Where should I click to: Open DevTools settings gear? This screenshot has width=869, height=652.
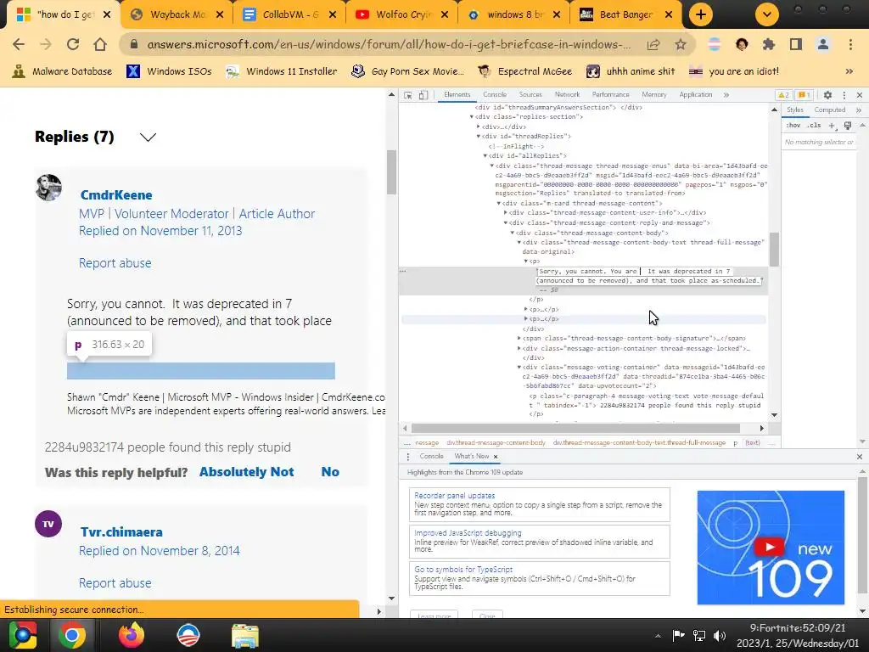827,95
